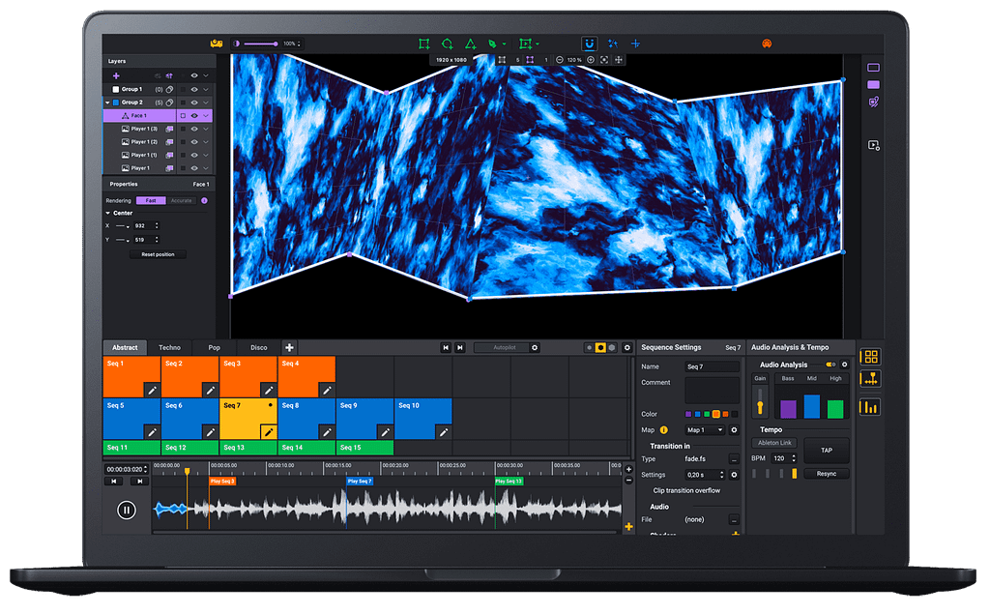Screen dimensions: 990x614
Task: Pause playback with the round pause button
Action: (127, 511)
